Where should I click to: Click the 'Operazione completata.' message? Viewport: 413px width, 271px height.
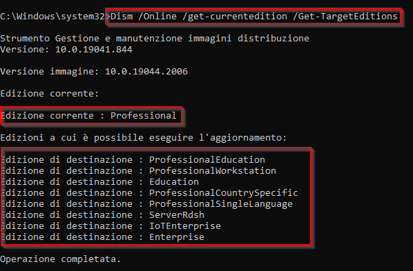coord(60,259)
